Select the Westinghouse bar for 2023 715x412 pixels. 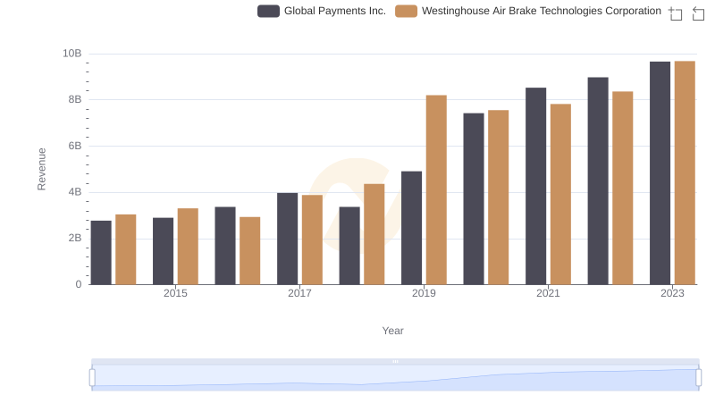[685, 172]
